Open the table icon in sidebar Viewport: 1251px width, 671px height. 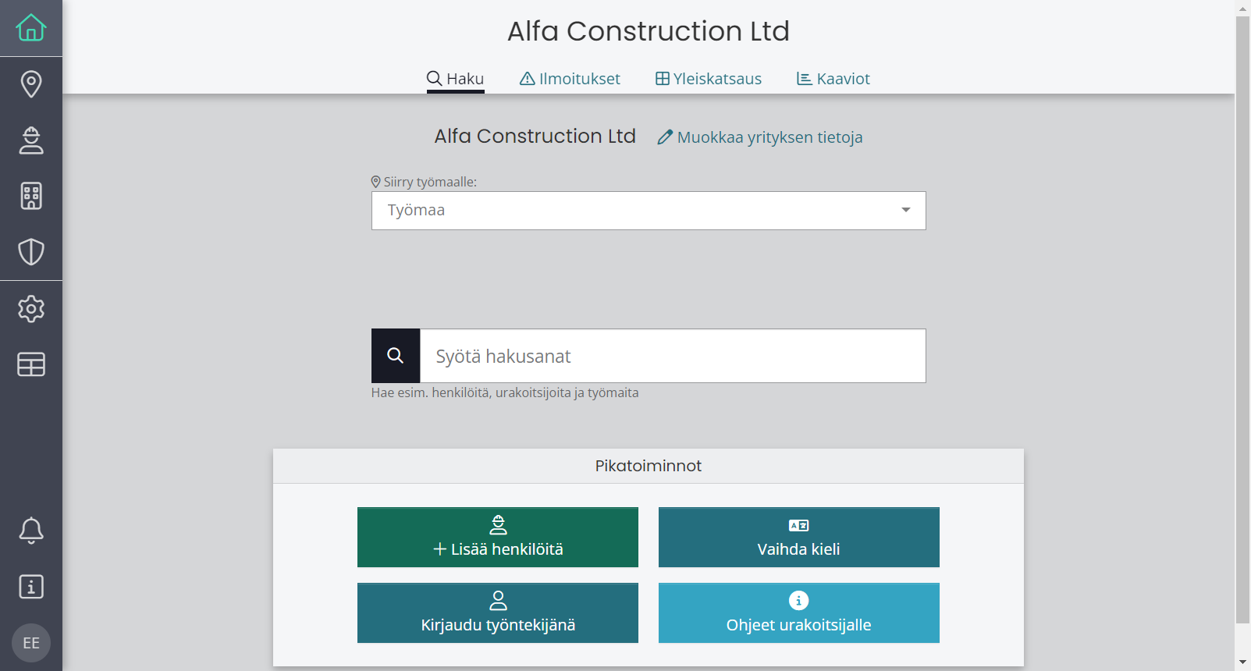31,364
